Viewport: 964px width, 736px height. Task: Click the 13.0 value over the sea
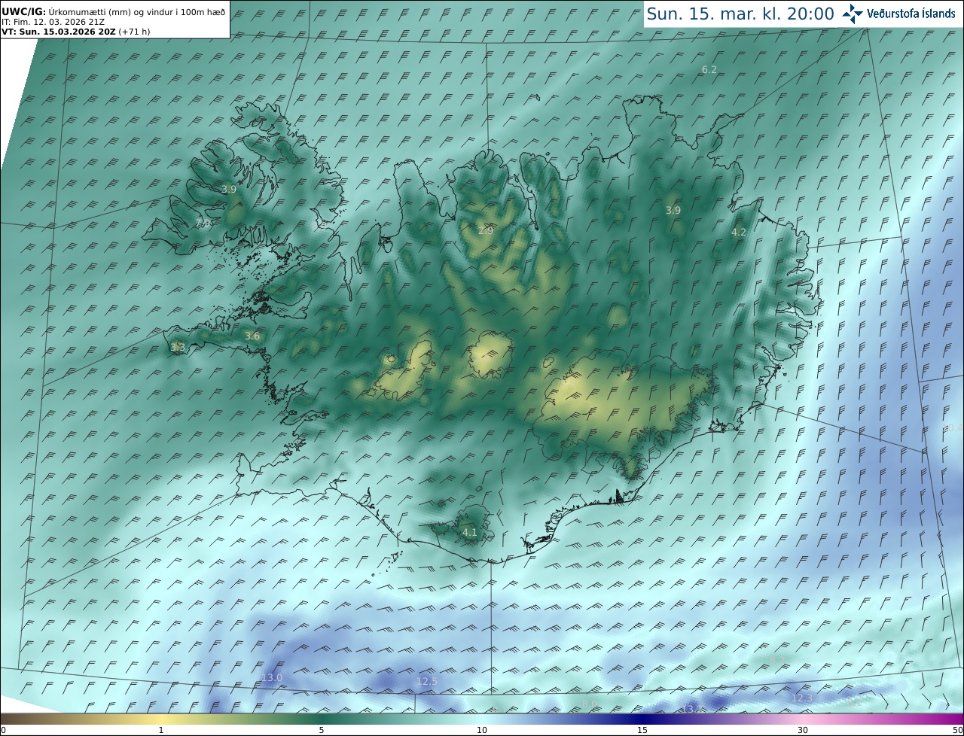272,677
